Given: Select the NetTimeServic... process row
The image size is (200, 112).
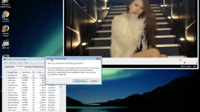Looking at the screenshot, I should pyautogui.click(x=33, y=100).
